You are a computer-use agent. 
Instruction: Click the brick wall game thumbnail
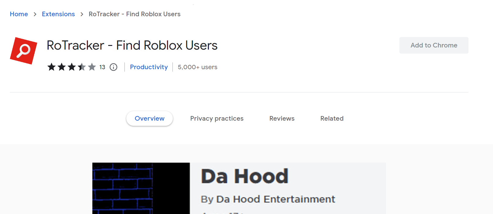click(141, 188)
